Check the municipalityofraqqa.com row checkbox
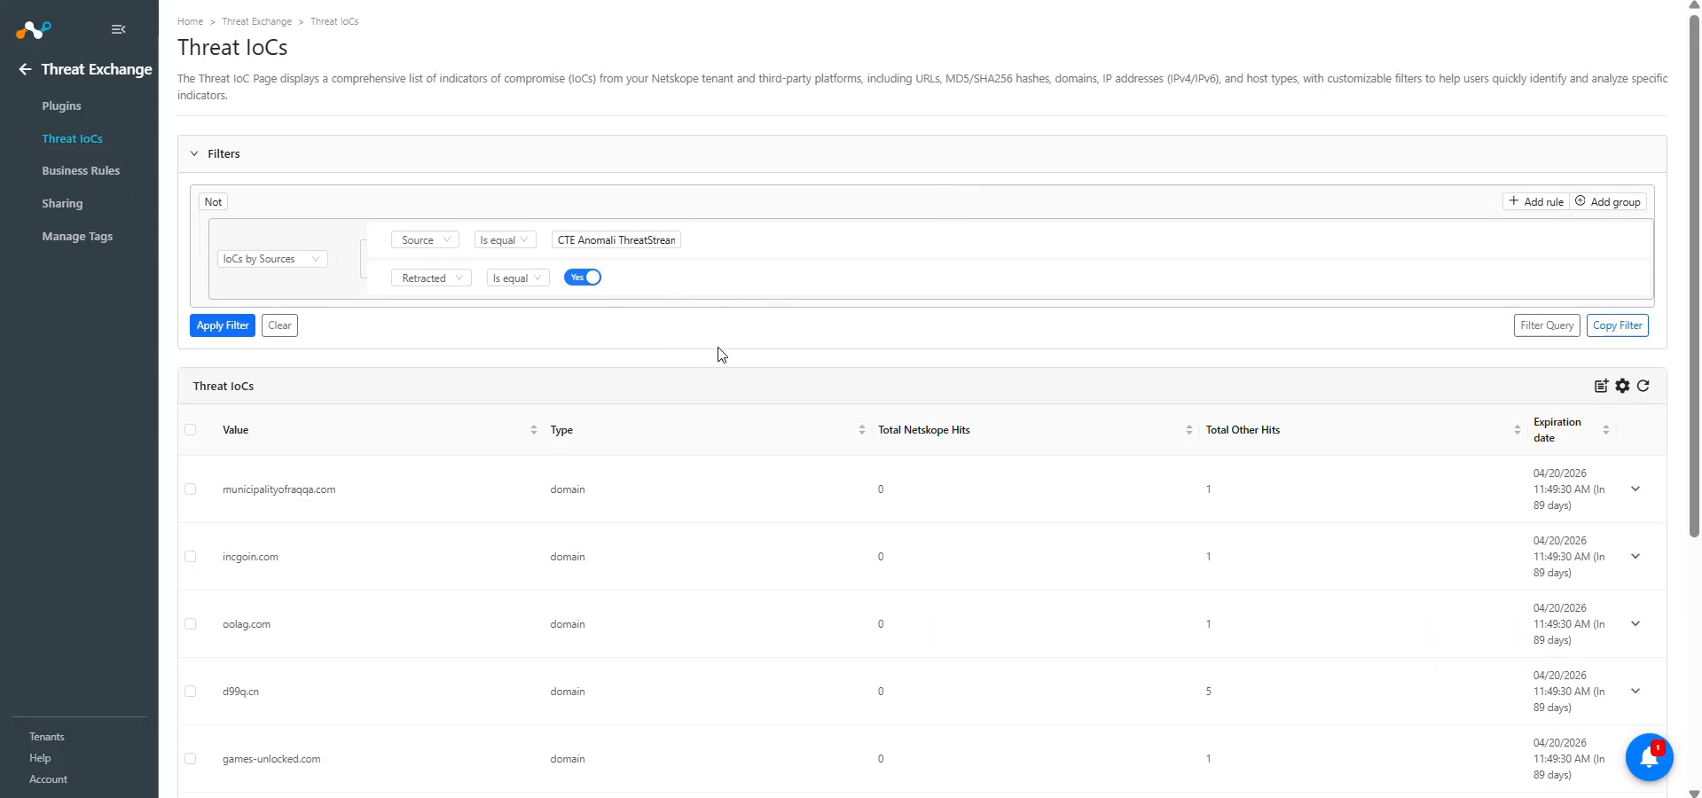The height and width of the screenshot is (798, 1702). click(191, 489)
